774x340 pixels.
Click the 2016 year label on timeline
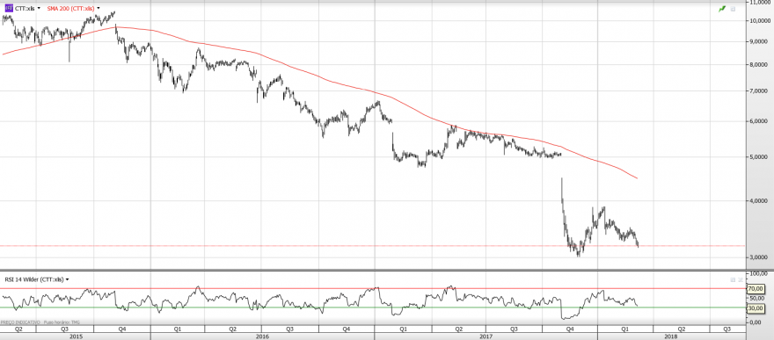(263, 336)
